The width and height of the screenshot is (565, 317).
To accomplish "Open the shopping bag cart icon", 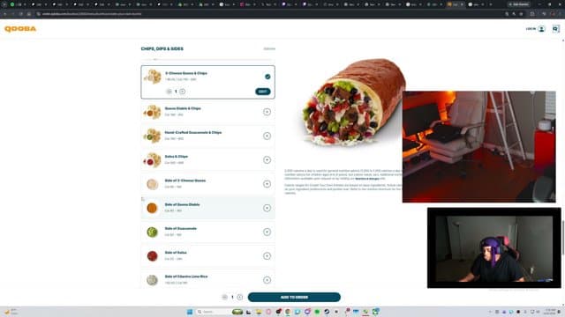I will click(x=555, y=29).
